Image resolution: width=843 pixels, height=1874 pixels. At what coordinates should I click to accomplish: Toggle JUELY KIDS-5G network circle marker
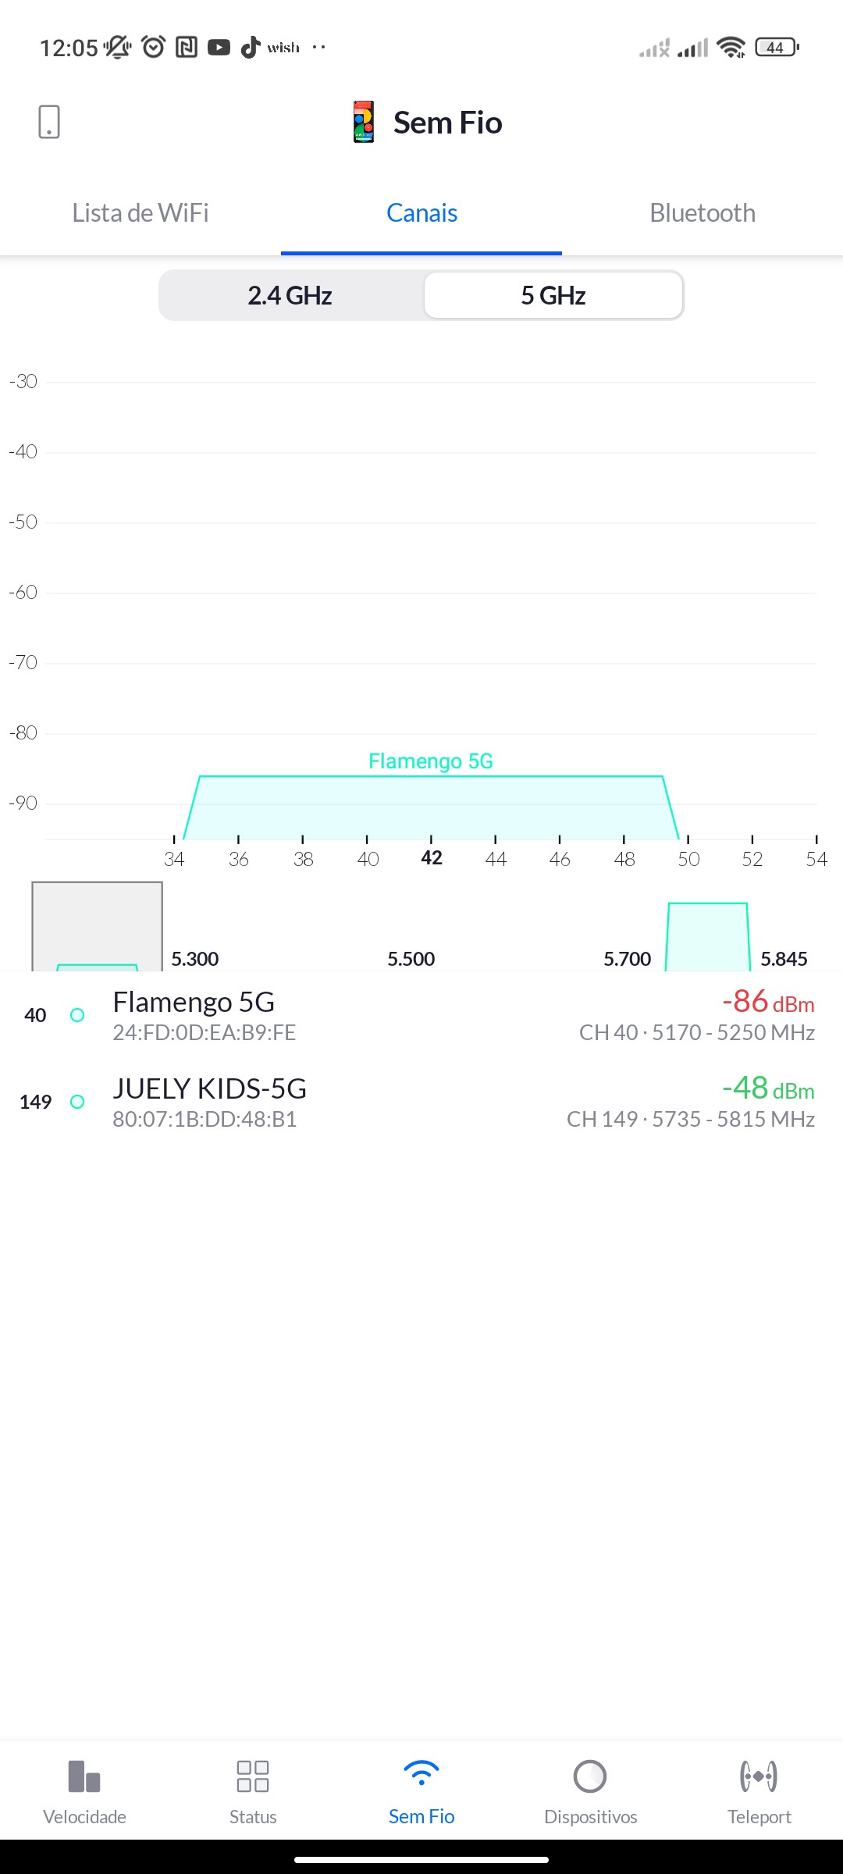click(77, 1102)
